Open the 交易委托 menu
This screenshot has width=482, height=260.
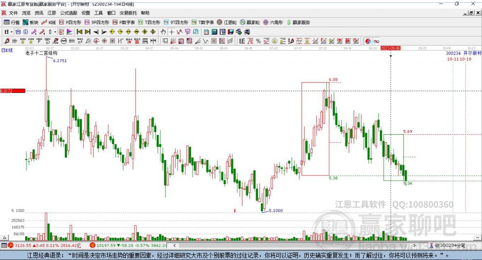point(128,13)
